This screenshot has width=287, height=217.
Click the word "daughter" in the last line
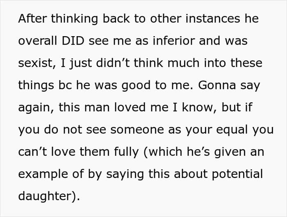click(x=47, y=196)
